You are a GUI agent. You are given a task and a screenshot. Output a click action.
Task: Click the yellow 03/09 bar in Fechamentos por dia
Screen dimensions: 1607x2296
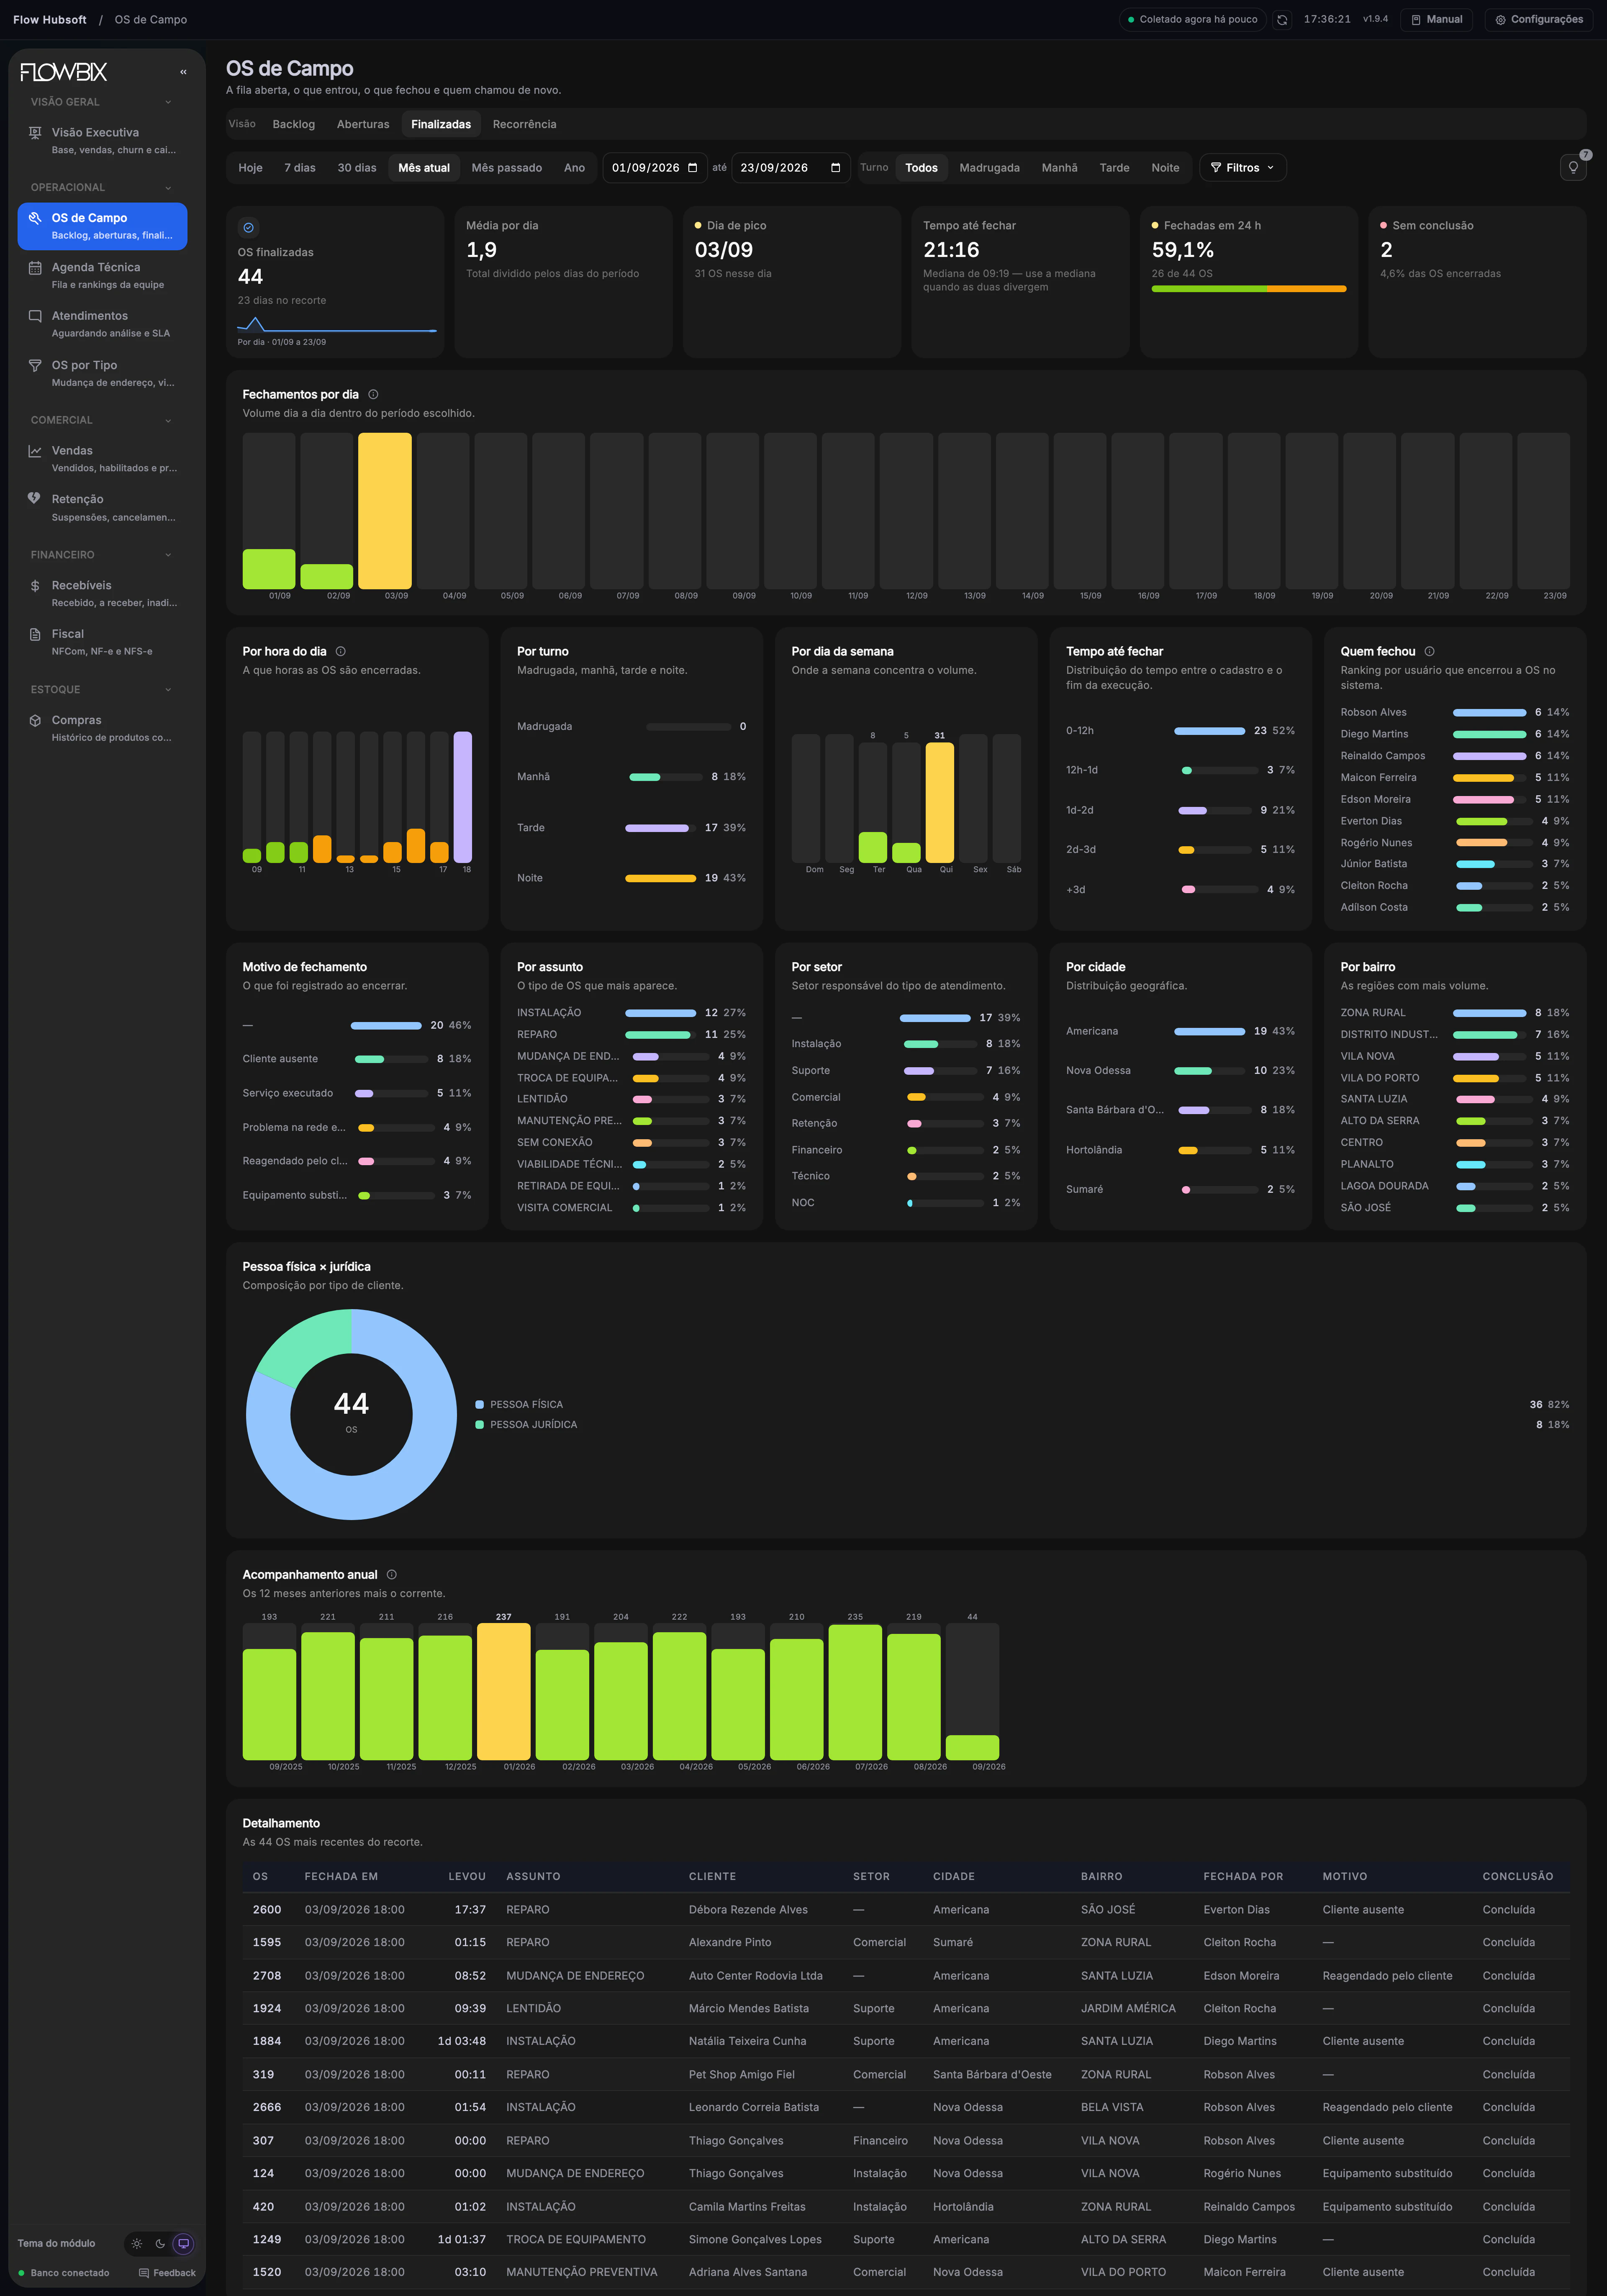tap(385, 511)
